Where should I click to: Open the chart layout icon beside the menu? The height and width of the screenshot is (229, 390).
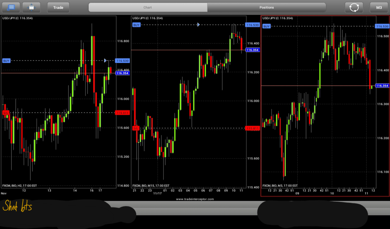coord(31,7)
